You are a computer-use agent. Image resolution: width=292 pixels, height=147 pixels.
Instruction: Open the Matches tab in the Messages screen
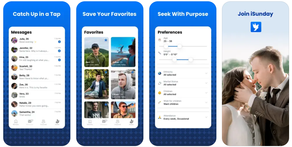(x=16, y=122)
